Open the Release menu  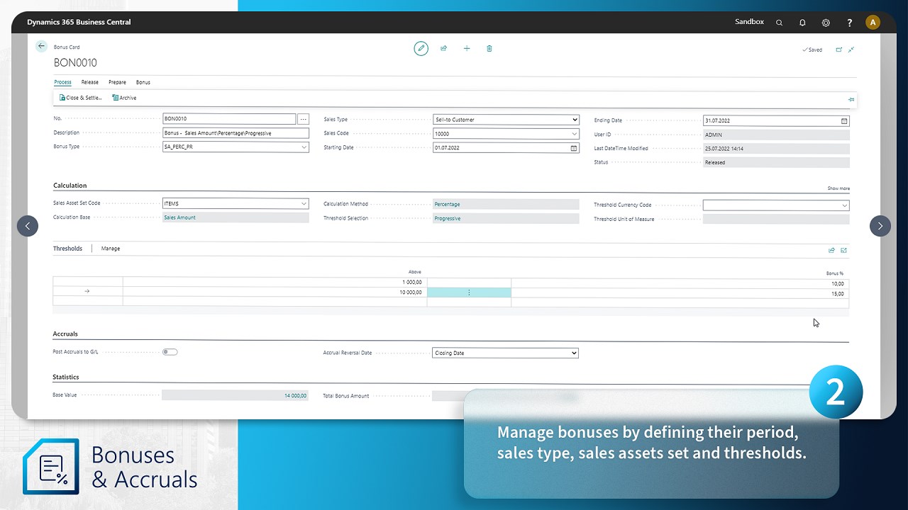coord(90,82)
